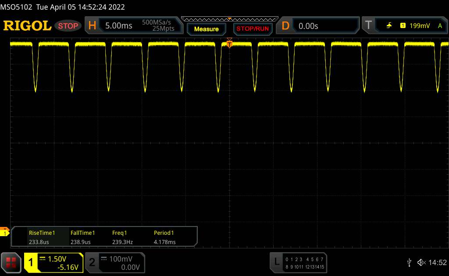Click channel 1 offset -5.16V
The image size is (449, 276).
[x=68, y=267]
